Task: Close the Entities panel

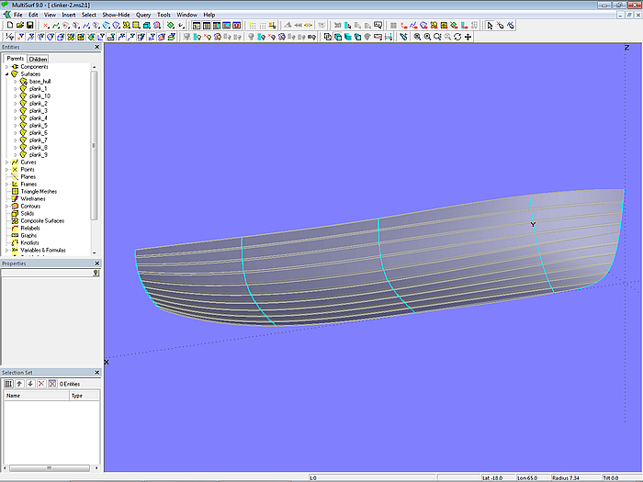Action: pos(97,47)
